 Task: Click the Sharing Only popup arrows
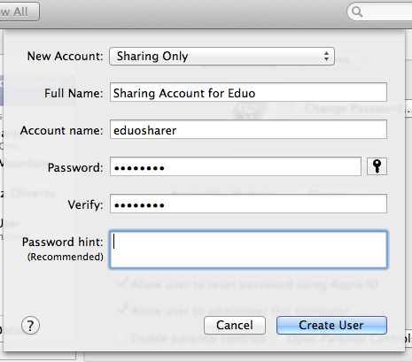(x=326, y=56)
